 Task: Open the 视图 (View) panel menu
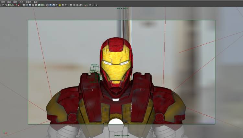[x=3, y=2]
